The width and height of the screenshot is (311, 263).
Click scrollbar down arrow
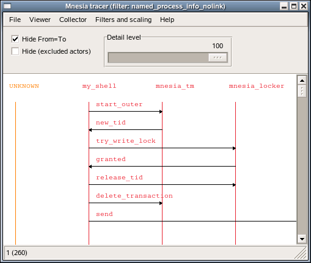pos(302,239)
